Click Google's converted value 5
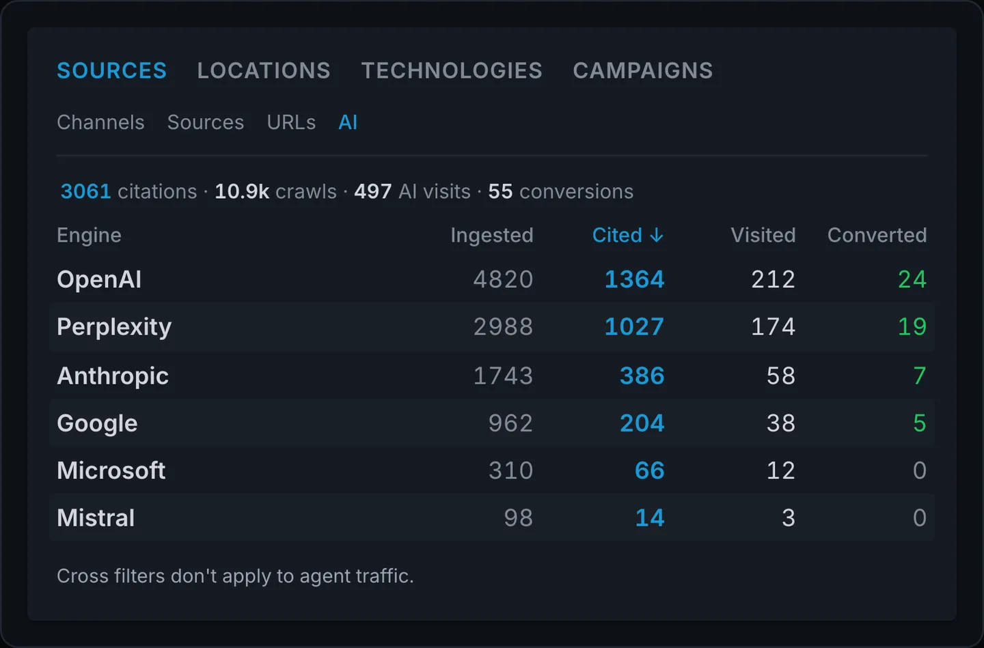This screenshot has height=648, width=984. click(920, 423)
